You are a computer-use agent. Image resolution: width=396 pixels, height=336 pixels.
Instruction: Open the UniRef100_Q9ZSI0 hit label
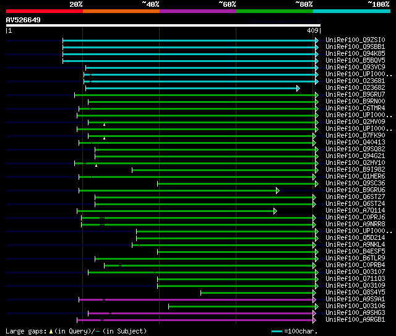[355, 40]
